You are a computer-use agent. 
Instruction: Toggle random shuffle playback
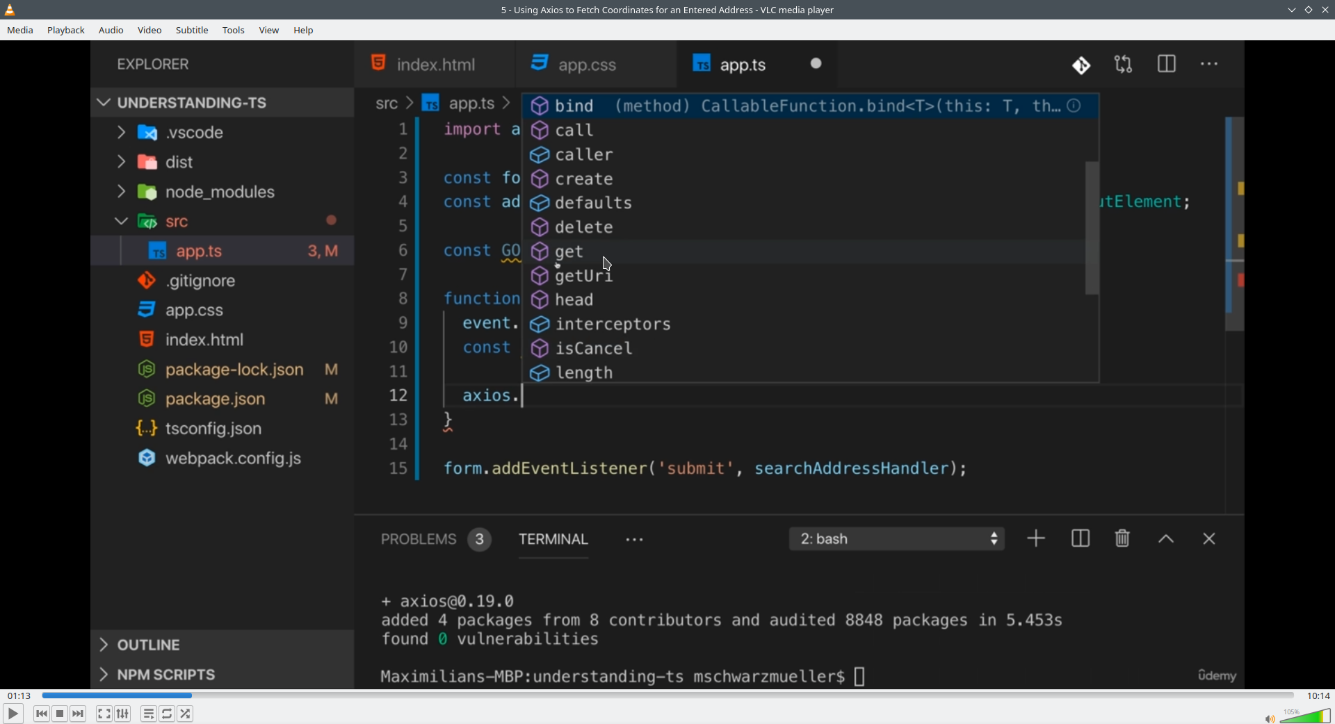(186, 714)
